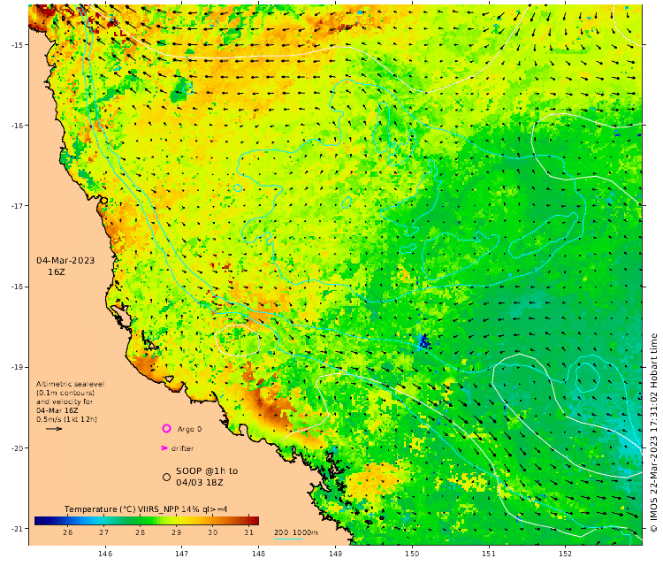663x566 pixels.
Task: Click the temperature color bar
Action: [147, 520]
